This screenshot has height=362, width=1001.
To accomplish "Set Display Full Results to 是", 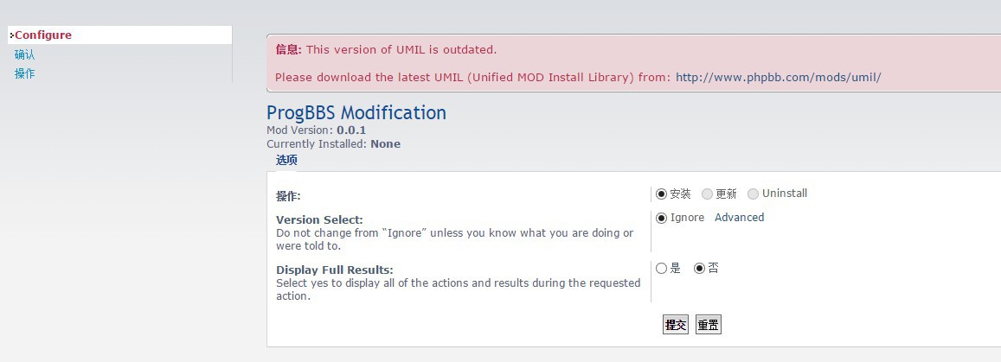I will point(661,269).
